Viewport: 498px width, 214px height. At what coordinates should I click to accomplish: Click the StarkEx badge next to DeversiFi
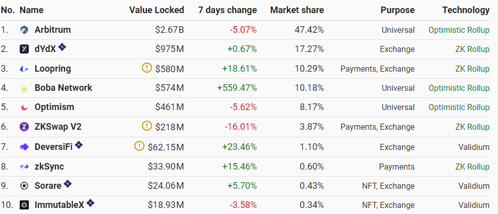[79, 145]
